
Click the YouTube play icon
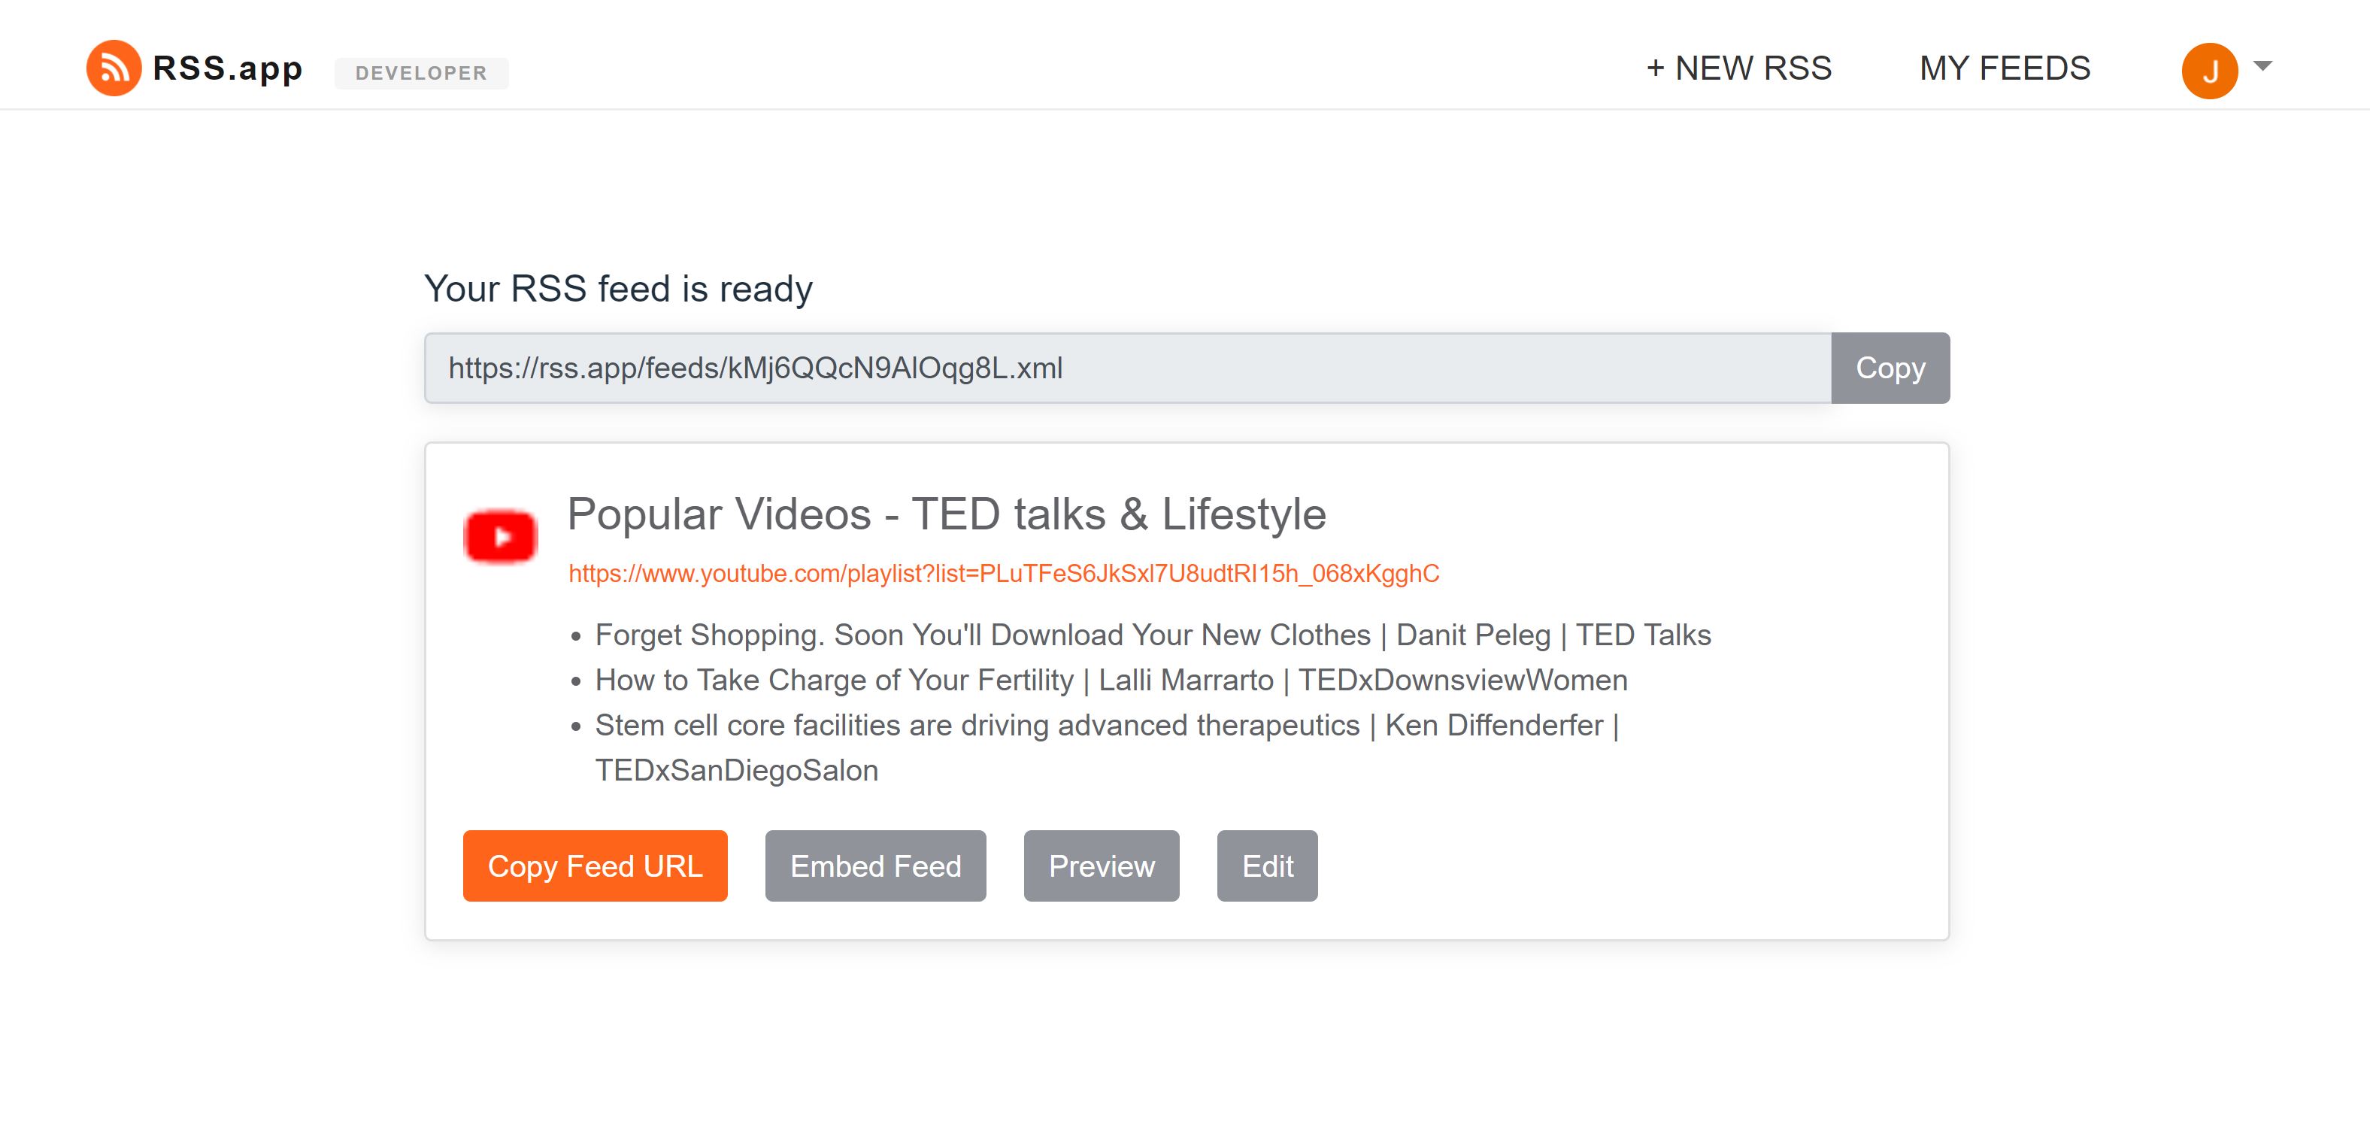pos(501,536)
